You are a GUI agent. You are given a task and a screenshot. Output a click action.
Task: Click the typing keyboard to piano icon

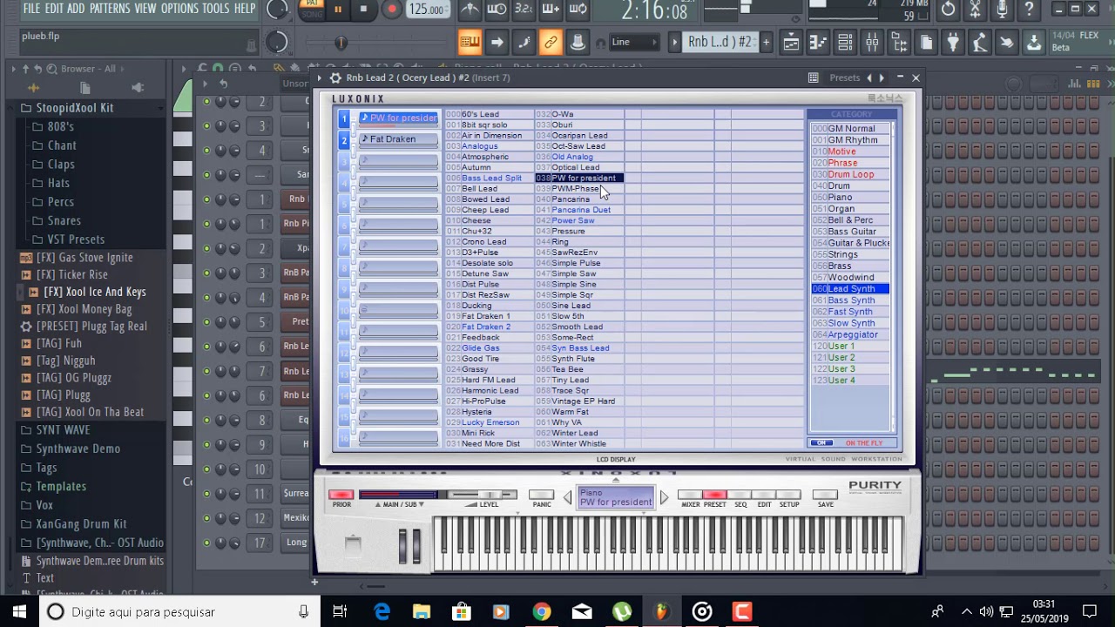coord(470,42)
